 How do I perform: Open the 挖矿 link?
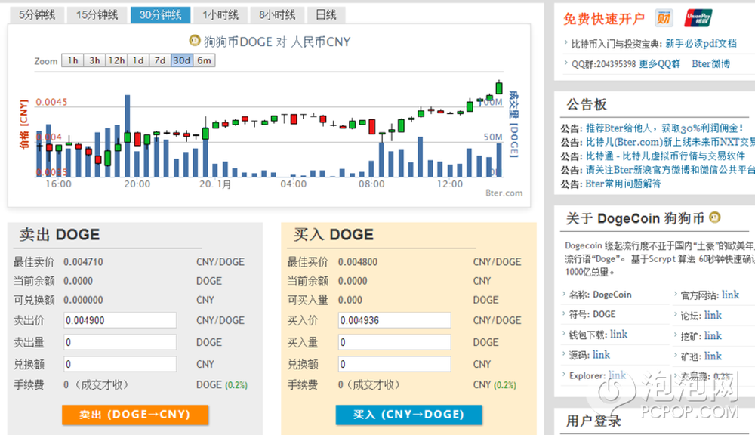tap(713, 335)
